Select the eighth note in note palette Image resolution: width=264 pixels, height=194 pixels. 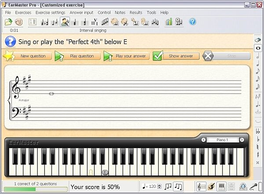point(258,71)
